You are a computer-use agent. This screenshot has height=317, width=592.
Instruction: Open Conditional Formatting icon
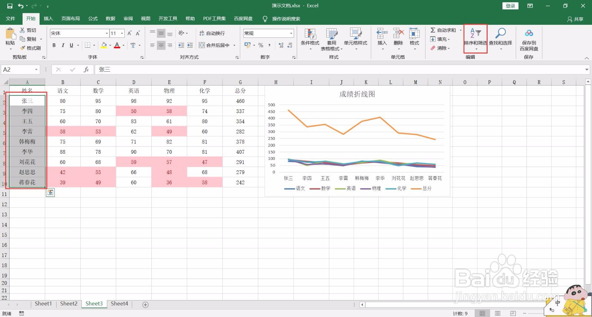point(310,34)
